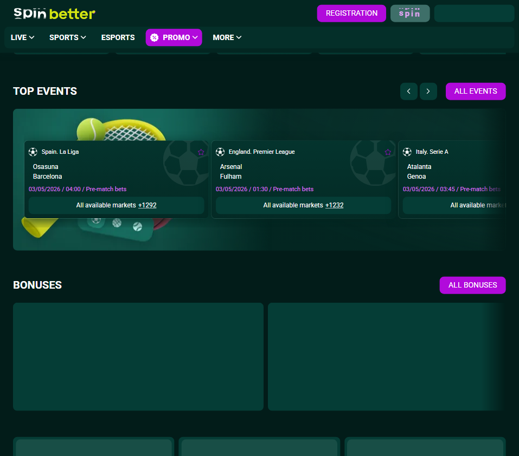This screenshot has height=456, width=519.
Task: Open ALL EVENTS
Action: 475,91
